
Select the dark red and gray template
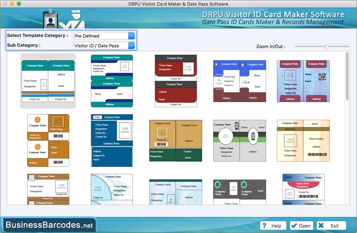176,81
